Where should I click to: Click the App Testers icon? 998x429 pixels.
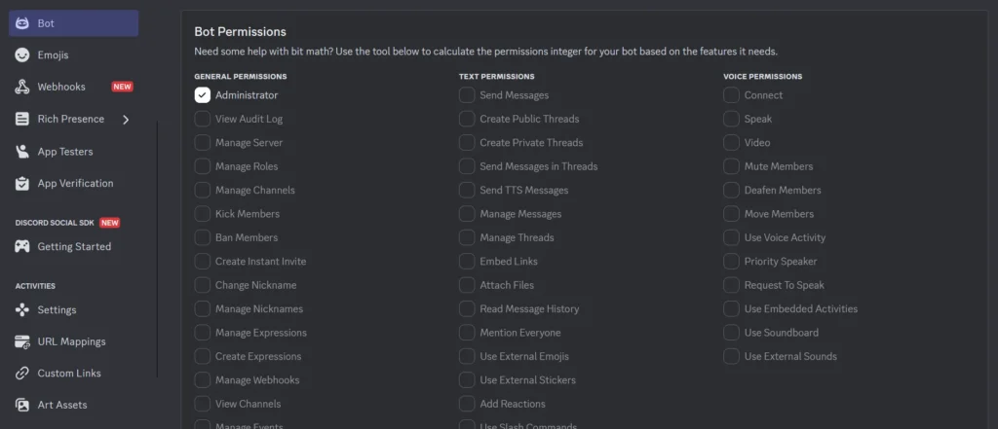coord(22,151)
